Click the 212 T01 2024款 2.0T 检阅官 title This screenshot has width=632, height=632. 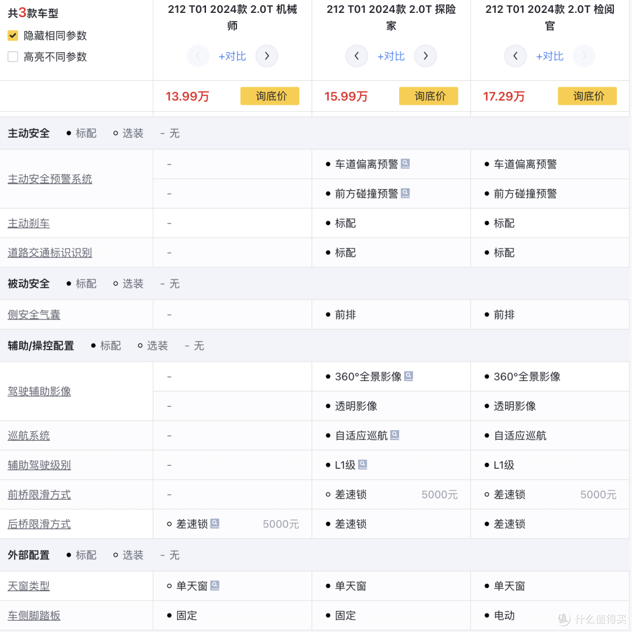pyautogui.click(x=549, y=18)
